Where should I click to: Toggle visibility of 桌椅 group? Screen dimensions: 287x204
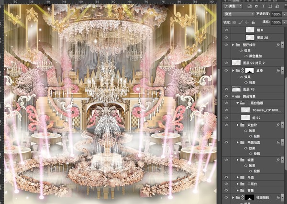click(226, 71)
